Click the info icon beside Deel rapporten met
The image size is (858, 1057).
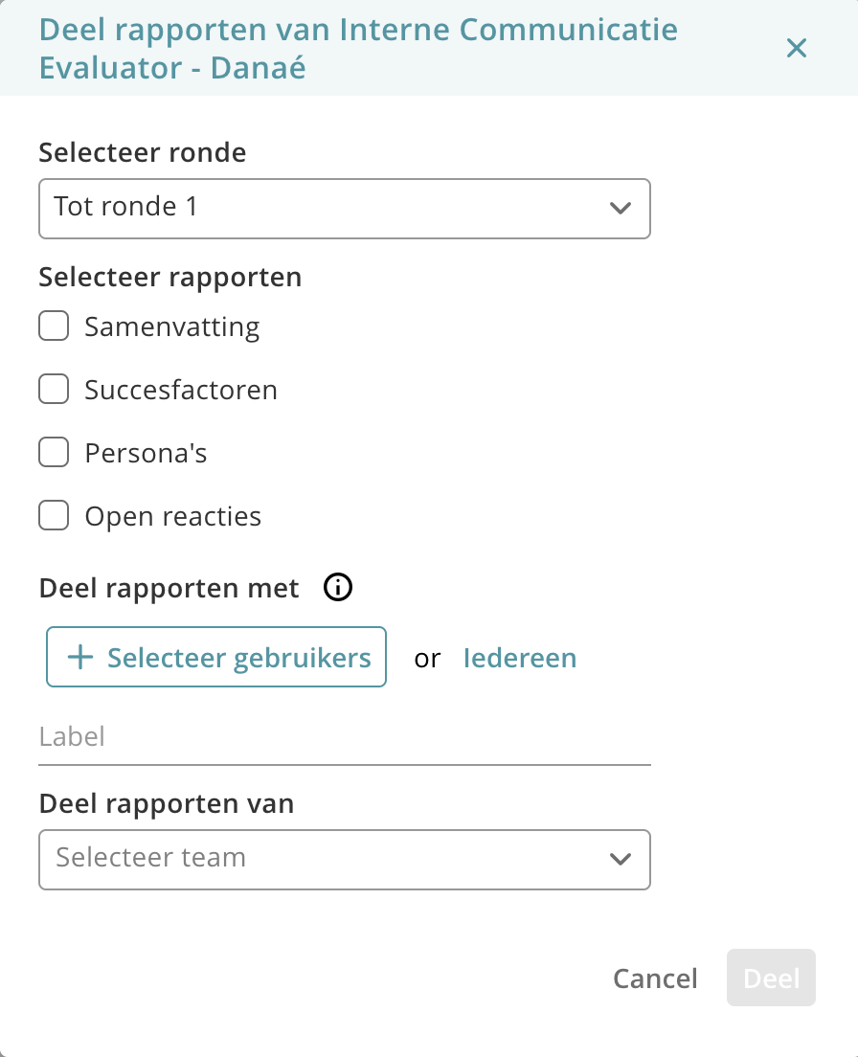[x=338, y=587]
